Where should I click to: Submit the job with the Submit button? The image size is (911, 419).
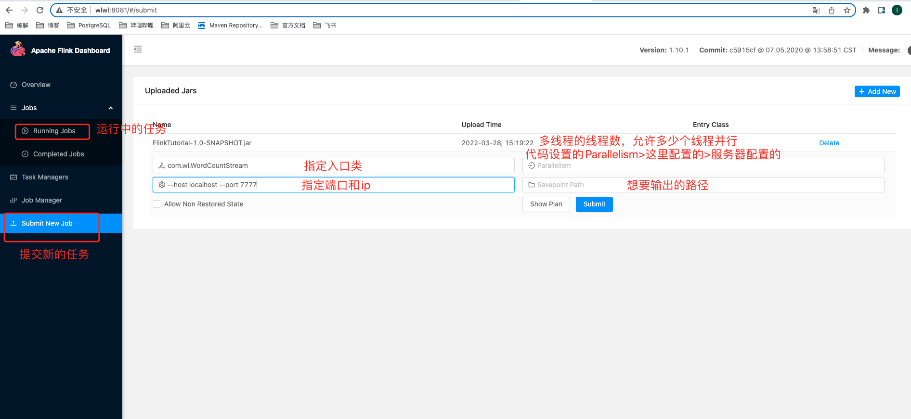coord(594,204)
